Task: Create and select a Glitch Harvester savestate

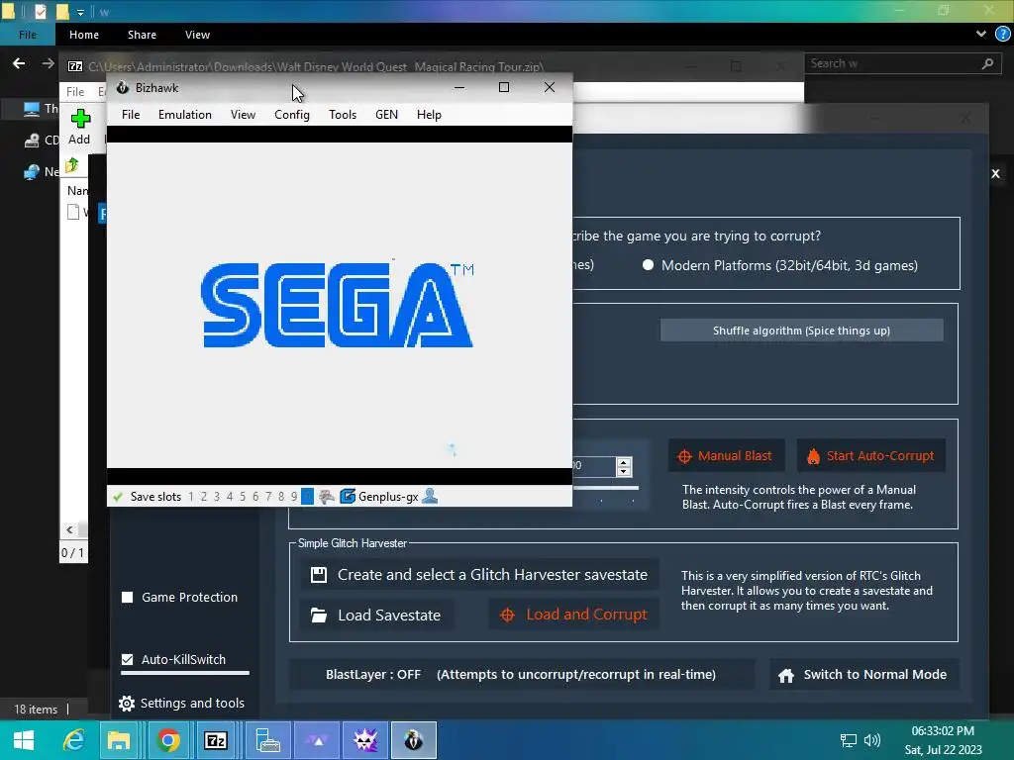Action: click(x=480, y=575)
